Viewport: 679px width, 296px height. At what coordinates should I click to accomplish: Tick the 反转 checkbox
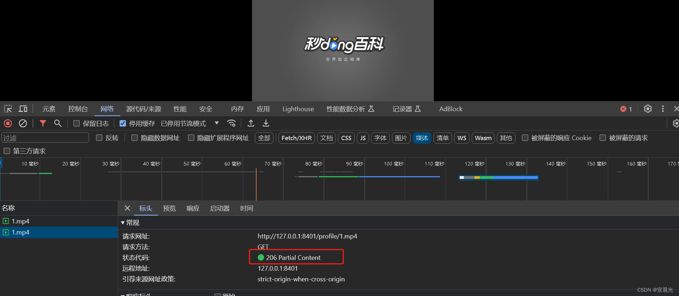(99, 138)
